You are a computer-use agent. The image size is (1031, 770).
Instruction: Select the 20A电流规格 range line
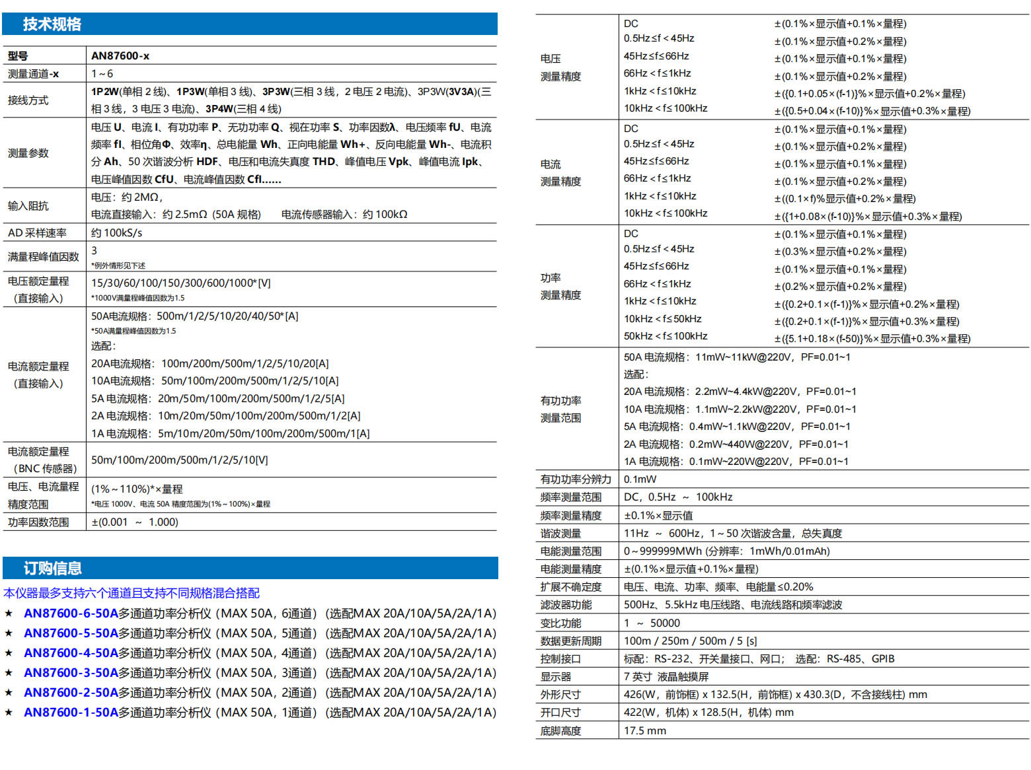(x=210, y=364)
